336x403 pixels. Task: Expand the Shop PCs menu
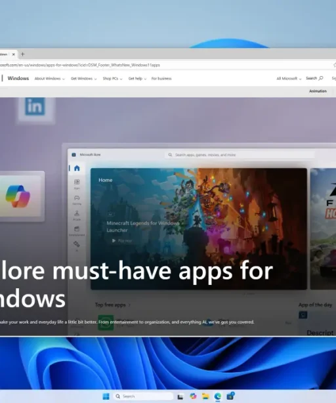point(112,79)
